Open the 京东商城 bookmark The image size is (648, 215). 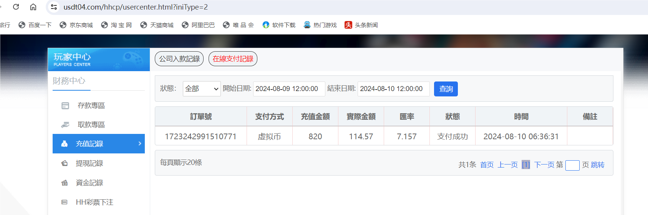(76, 25)
